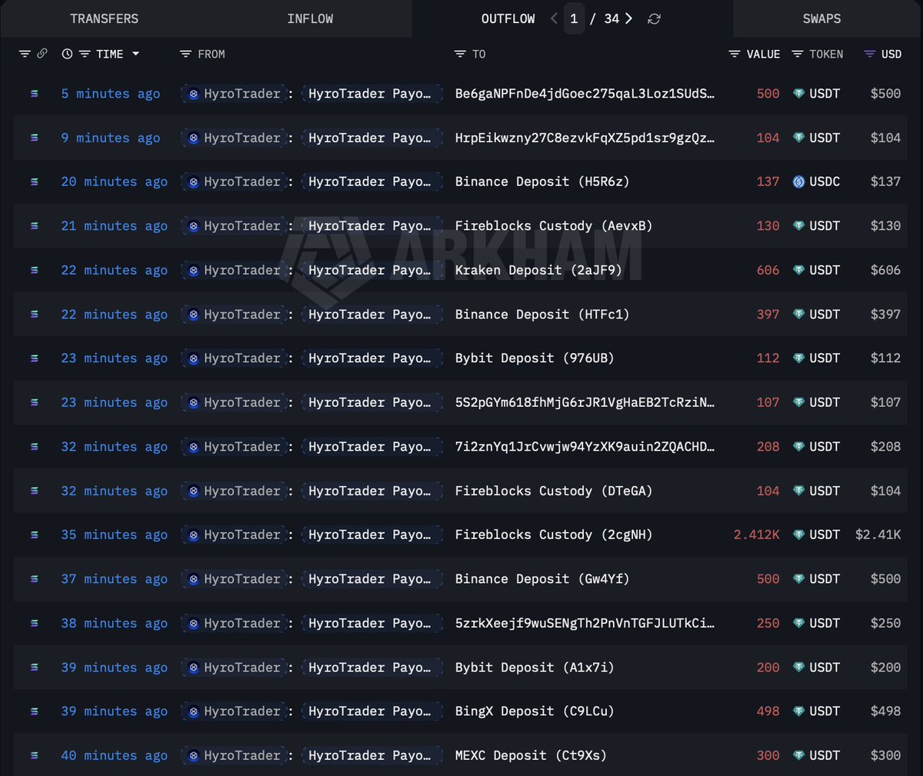Image resolution: width=923 pixels, height=776 pixels.
Task: Open address 5S2pGYm618fhMjG6rJR1VgHaEB2TcRziN...
Action: [x=585, y=402]
